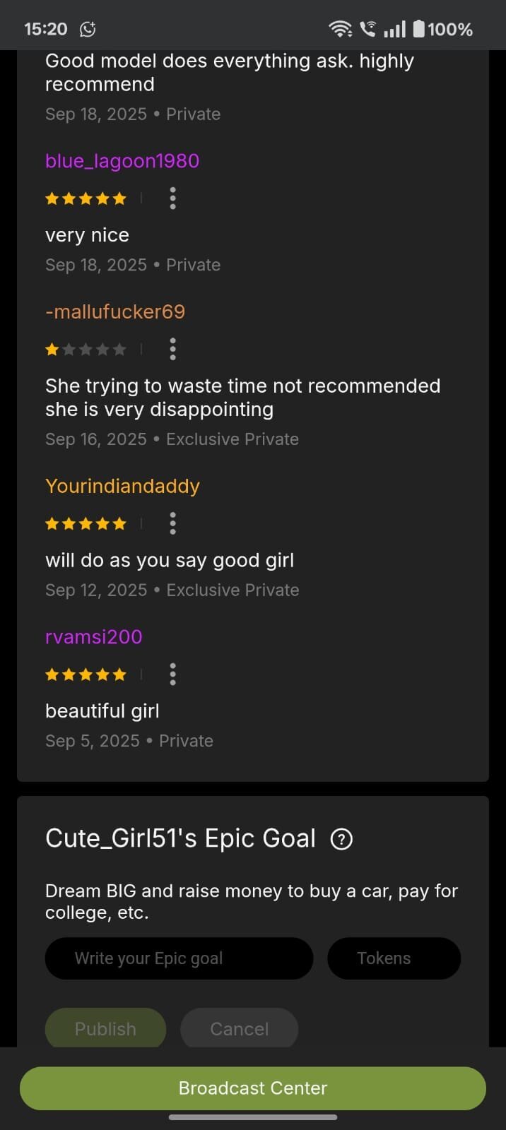506x1130 pixels.
Task: Open more options for Yourindiandaddy's review
Action: click(172, 523)
